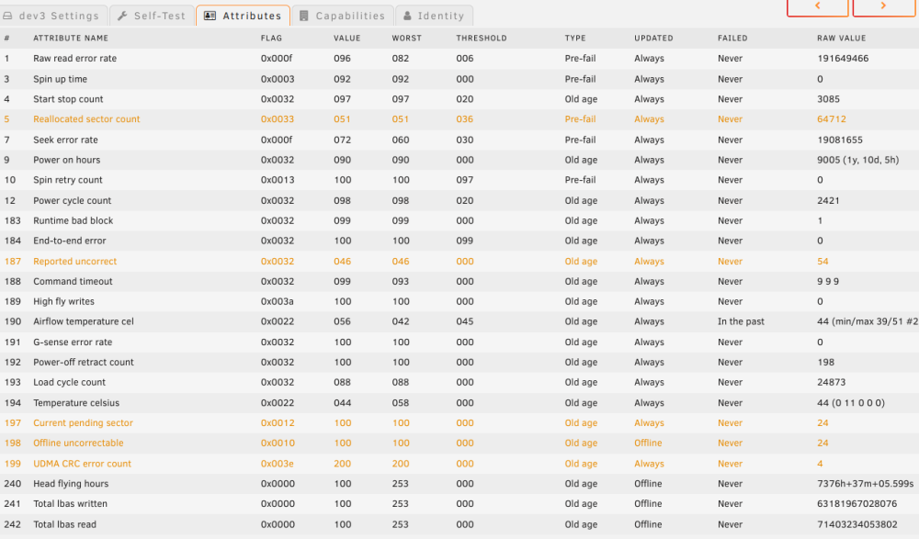
Task: Open the Identity tab
Action: click(x=435, y=16)
